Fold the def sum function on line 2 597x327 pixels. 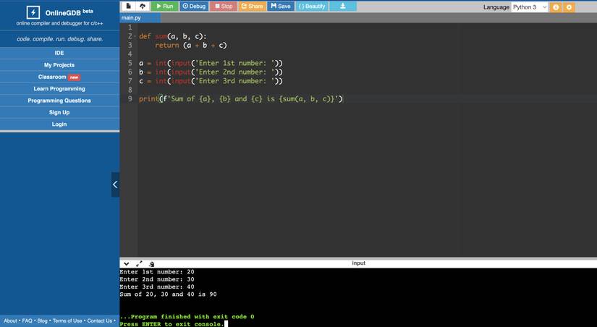click(135, 36)
